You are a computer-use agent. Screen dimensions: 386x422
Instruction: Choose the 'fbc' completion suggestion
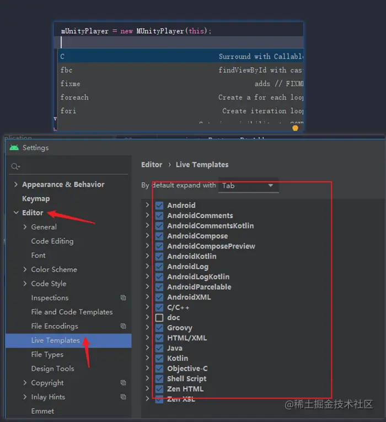pos(180,70)
